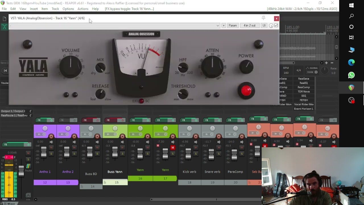
Task: Open Task View from taskbar
Action: click(x=351, y=37)
